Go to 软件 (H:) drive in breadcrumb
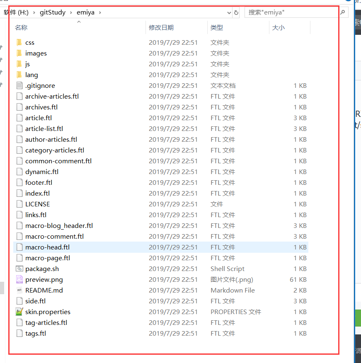361x363 pixels. coord(16,12)
